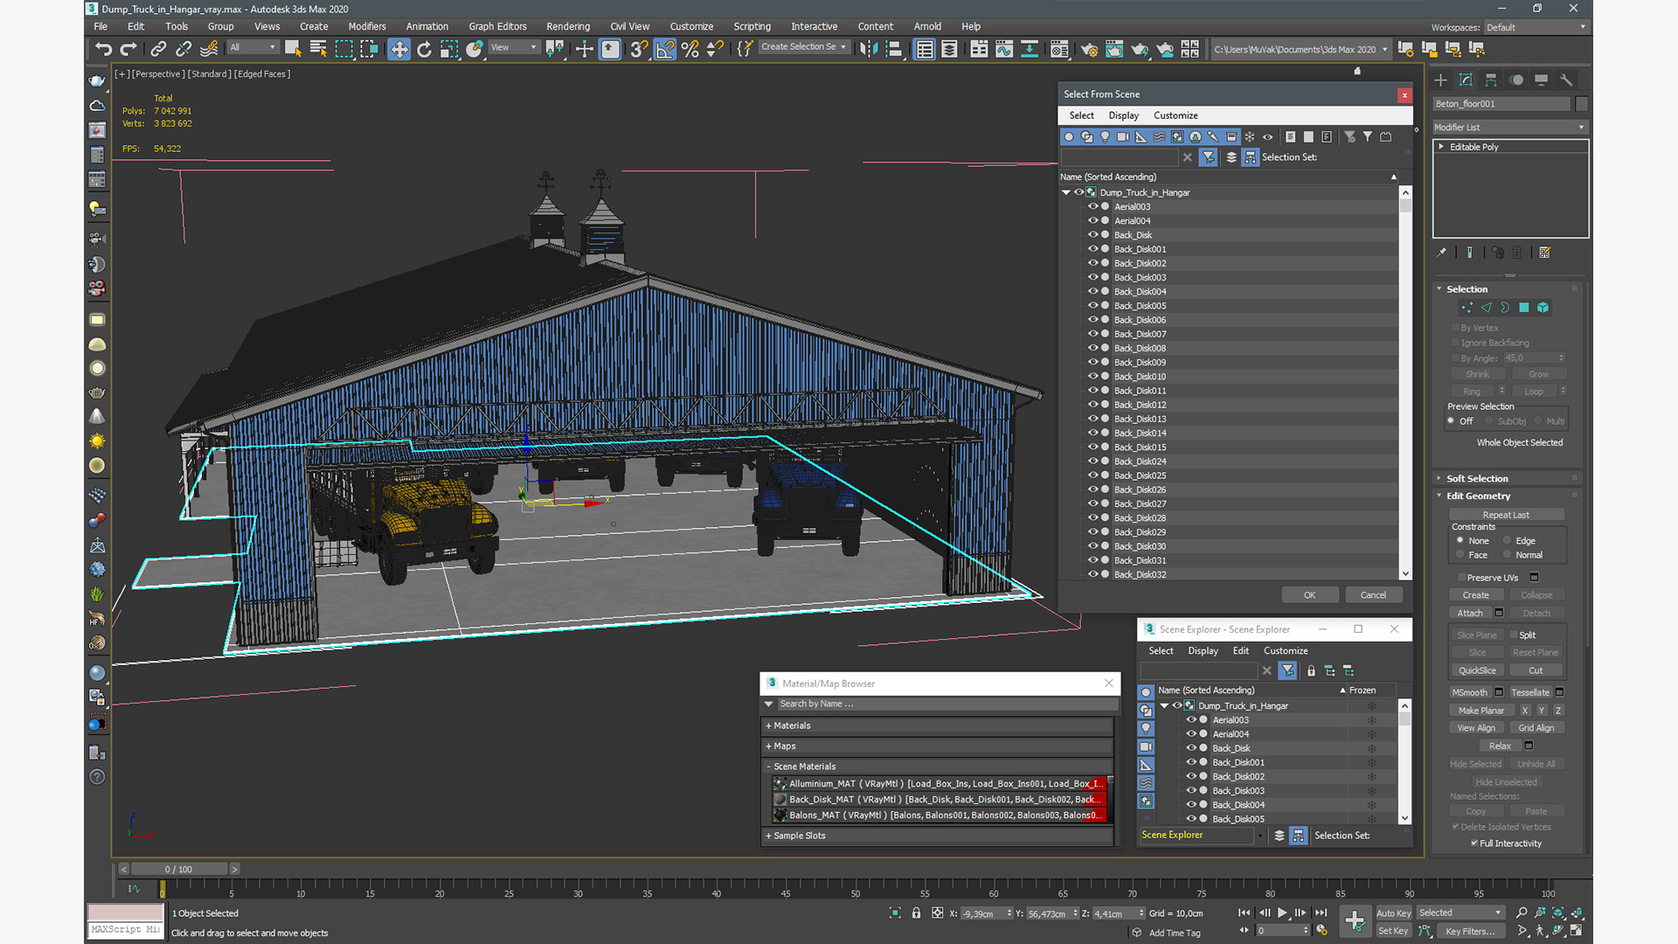The width and height of the screenshot is (1678, 944).
Task: Click the Bind to Space Warp icon
Action: [x=209, y=49]
